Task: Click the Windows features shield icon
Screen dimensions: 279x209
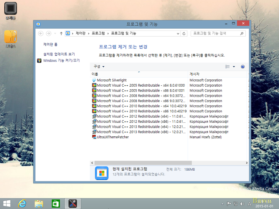Action: point(39,61)
